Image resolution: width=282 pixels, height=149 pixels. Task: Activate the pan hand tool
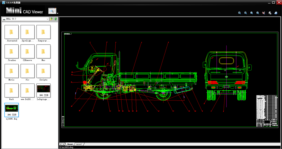tap(264, 13)
